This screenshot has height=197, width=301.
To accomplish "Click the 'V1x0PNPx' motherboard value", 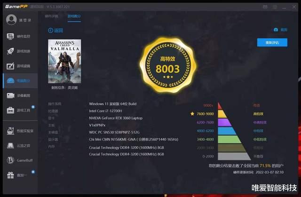I will 97,125.
